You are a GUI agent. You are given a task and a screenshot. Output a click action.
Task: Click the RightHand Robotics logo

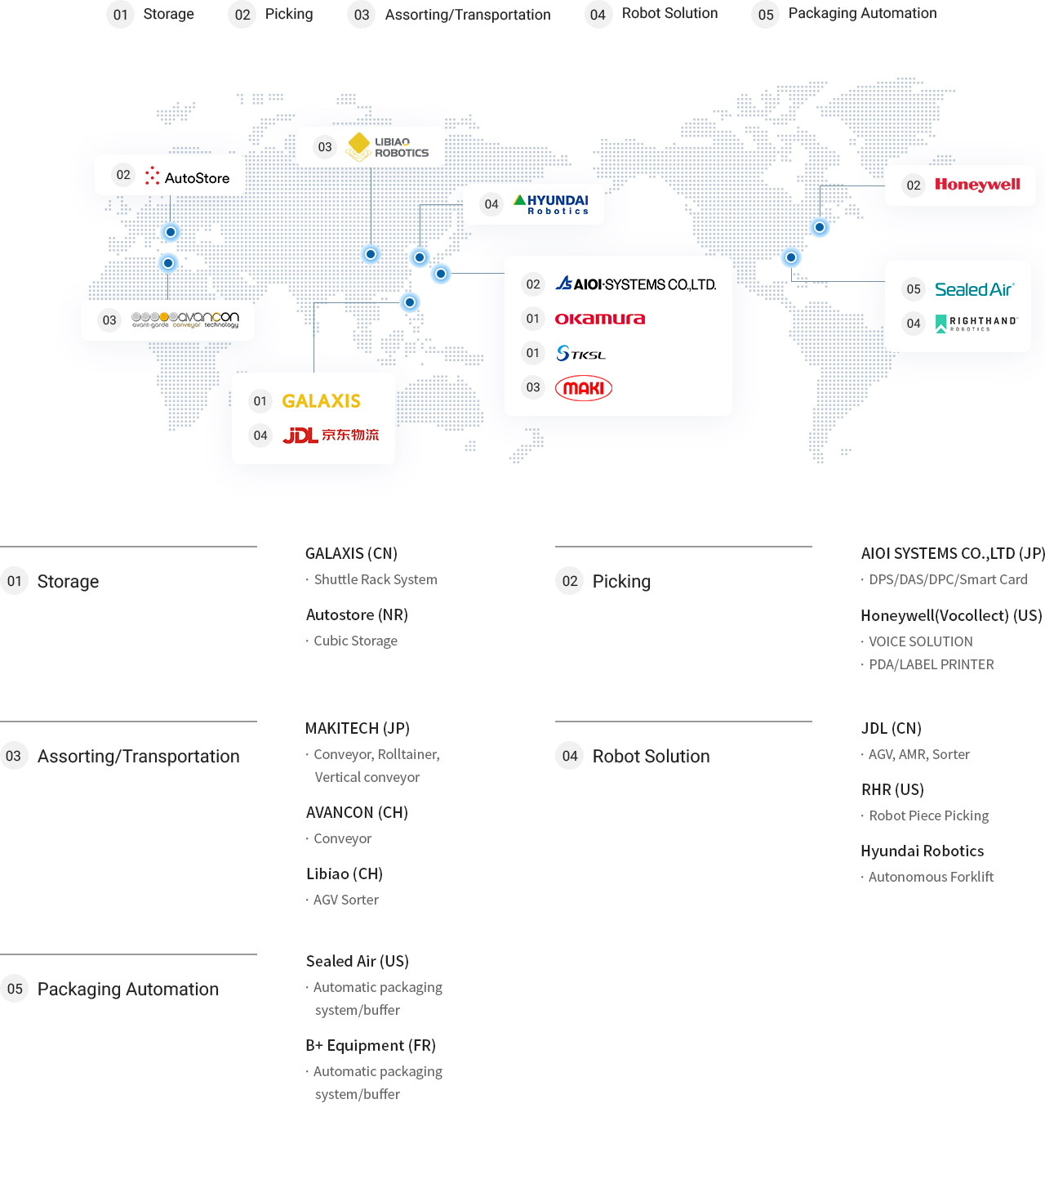click(976, 324)
